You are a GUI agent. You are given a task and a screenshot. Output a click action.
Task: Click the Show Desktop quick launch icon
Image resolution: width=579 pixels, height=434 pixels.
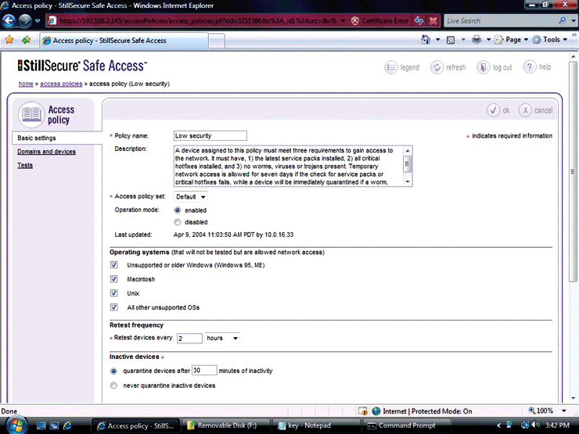pos(41,425)
